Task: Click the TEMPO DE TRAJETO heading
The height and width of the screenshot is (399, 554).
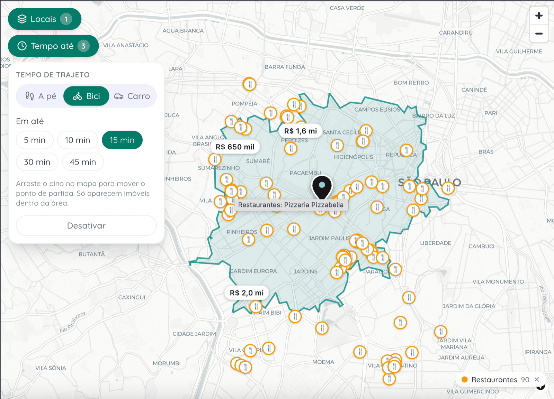Action: pos(53,75)
